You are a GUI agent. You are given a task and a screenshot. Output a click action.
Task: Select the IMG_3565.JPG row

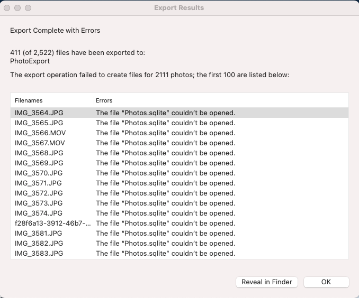click(x=179, y=123)
